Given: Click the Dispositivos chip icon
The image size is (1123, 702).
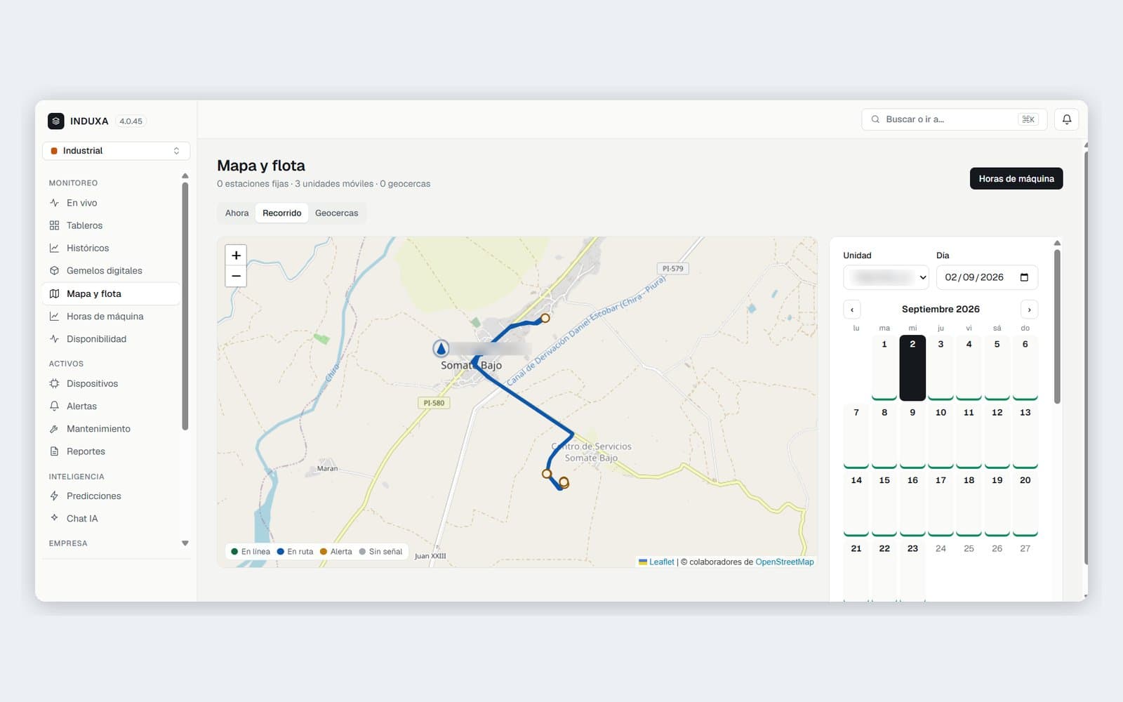Looking at the screenshot, I should (54, 383).
